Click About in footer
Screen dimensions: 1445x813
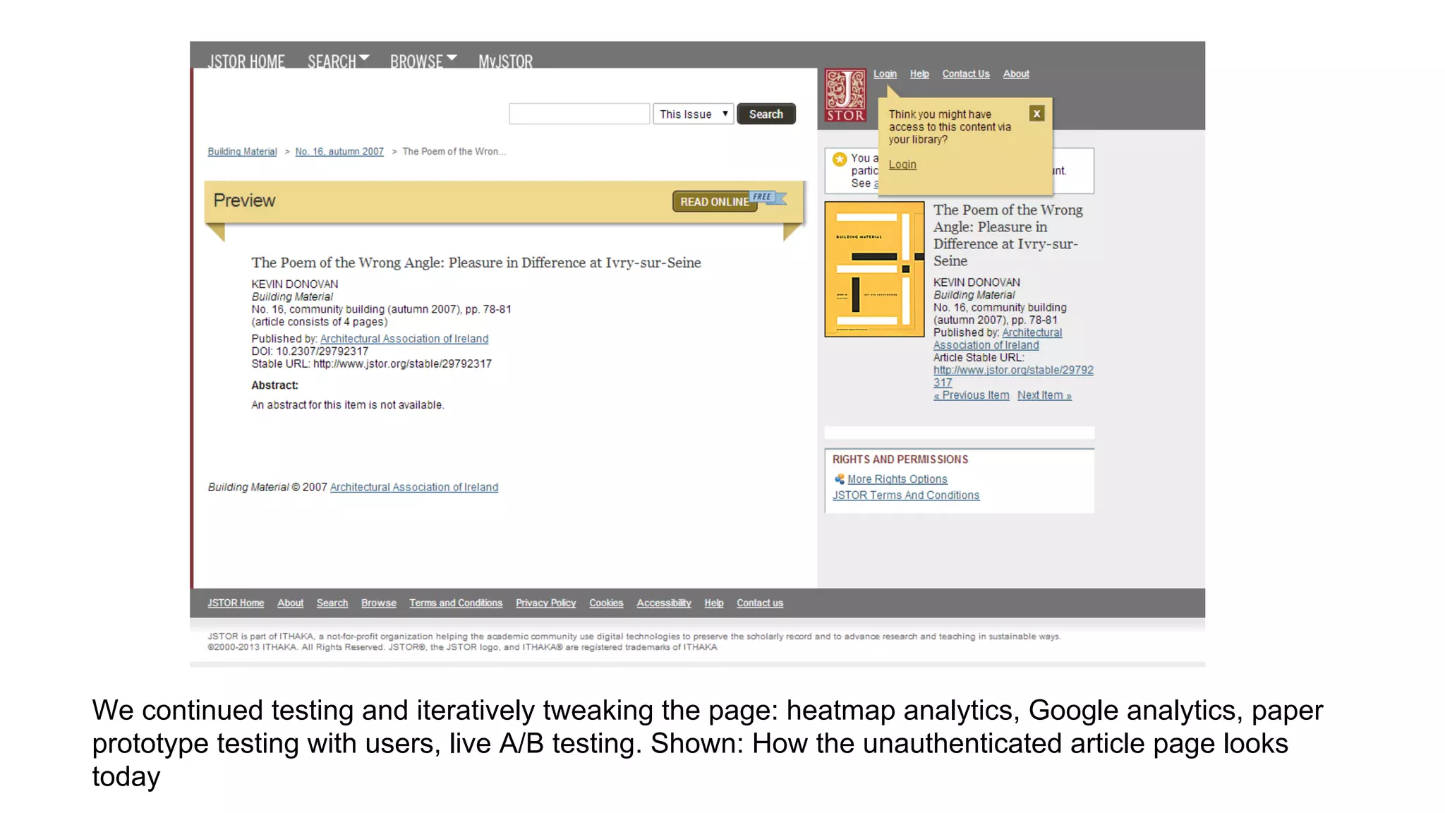click(x=290, y=603)
